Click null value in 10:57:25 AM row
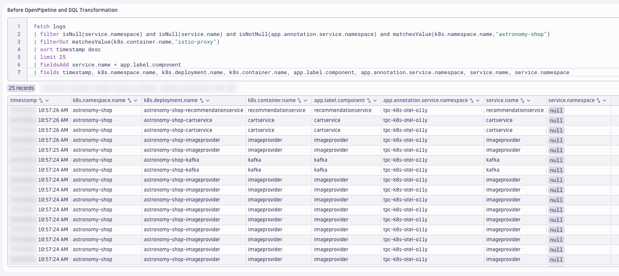 [556, 150]
